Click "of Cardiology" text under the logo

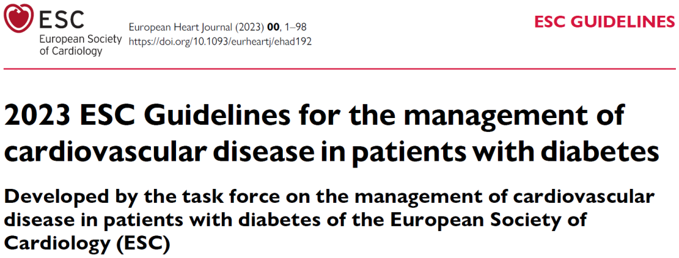[70, 51]
